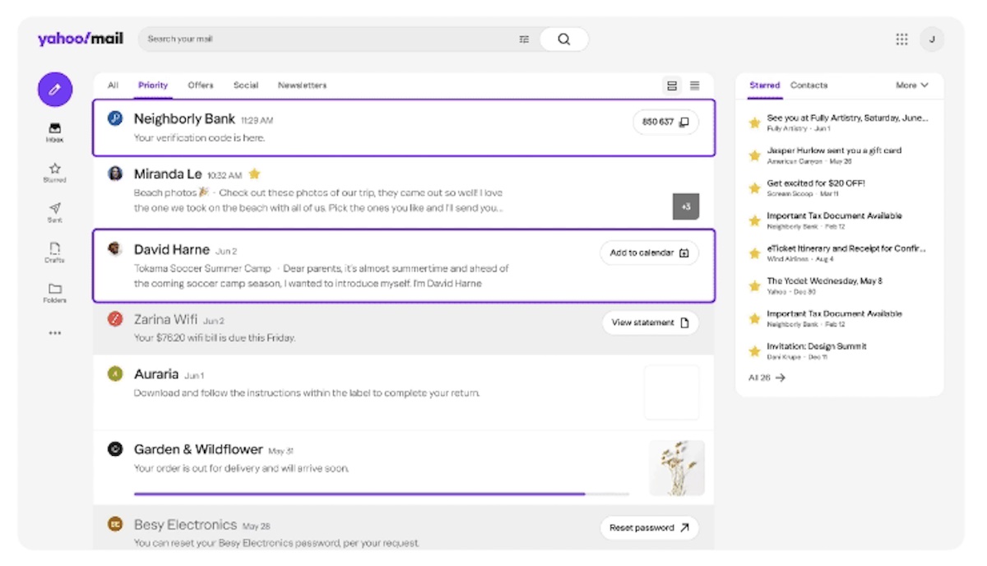987x566 pixels.
Task: Click David Harne sender avatar
Action: (116, 248)
